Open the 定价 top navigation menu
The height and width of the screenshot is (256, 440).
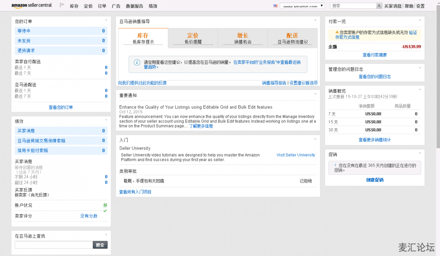coord(88,6)
